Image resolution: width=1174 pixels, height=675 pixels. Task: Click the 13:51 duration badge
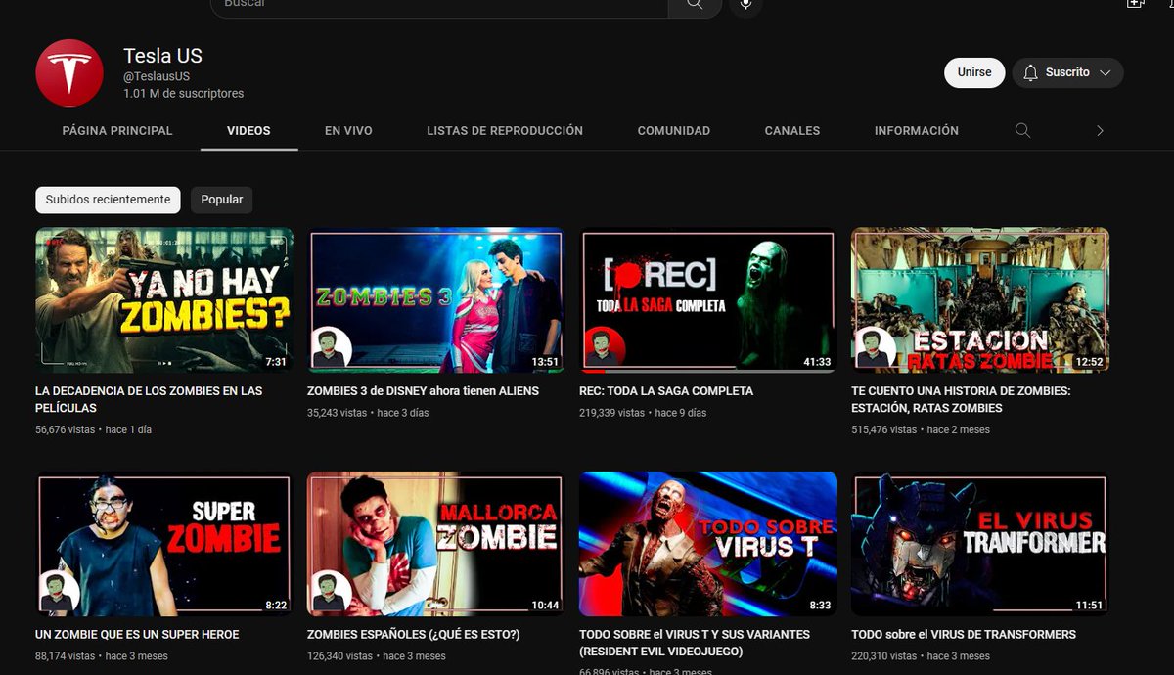[x=545, y=362]
